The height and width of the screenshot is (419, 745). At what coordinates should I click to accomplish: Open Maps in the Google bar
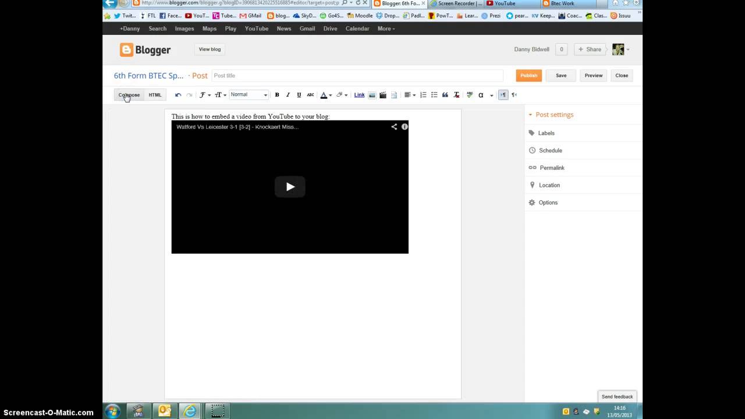click(x=210, y=29)
